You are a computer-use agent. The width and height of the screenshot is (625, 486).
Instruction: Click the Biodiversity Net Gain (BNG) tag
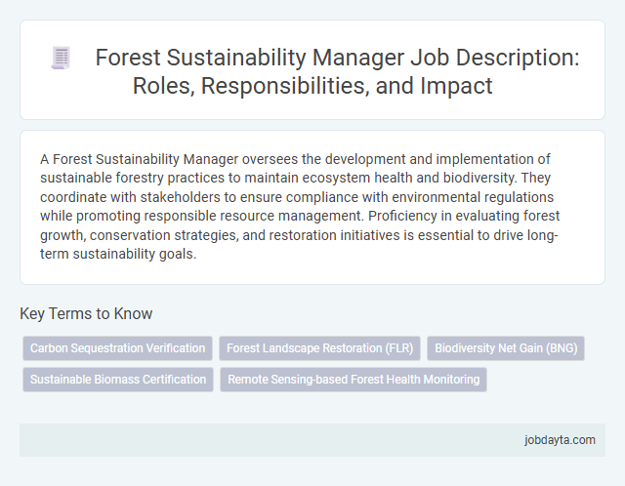coord(506,348)
